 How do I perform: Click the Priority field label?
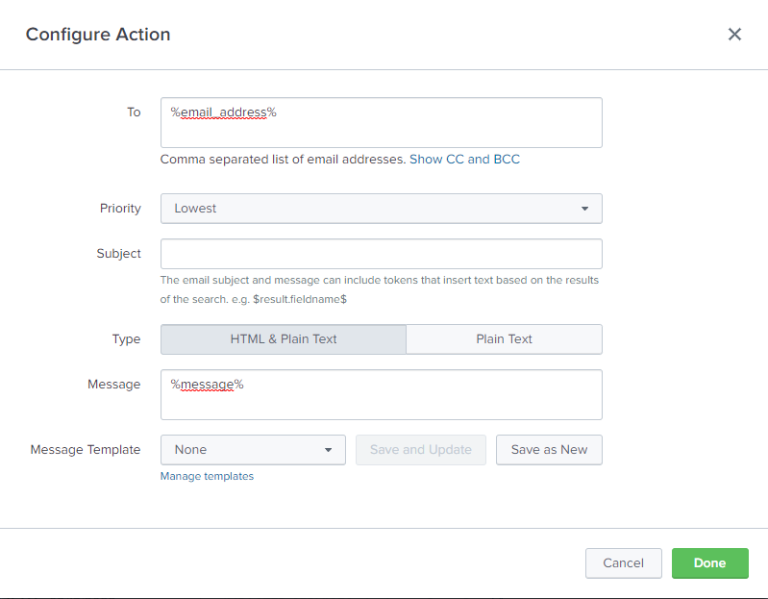[120, 209]
